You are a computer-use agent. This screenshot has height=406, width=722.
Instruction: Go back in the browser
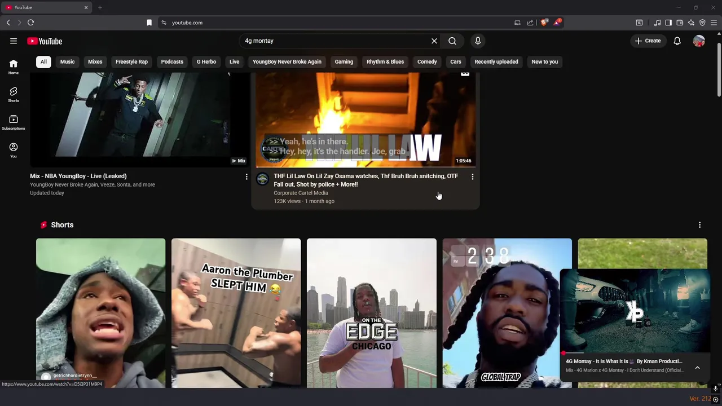pyautogui.click(x=8, y=23)
